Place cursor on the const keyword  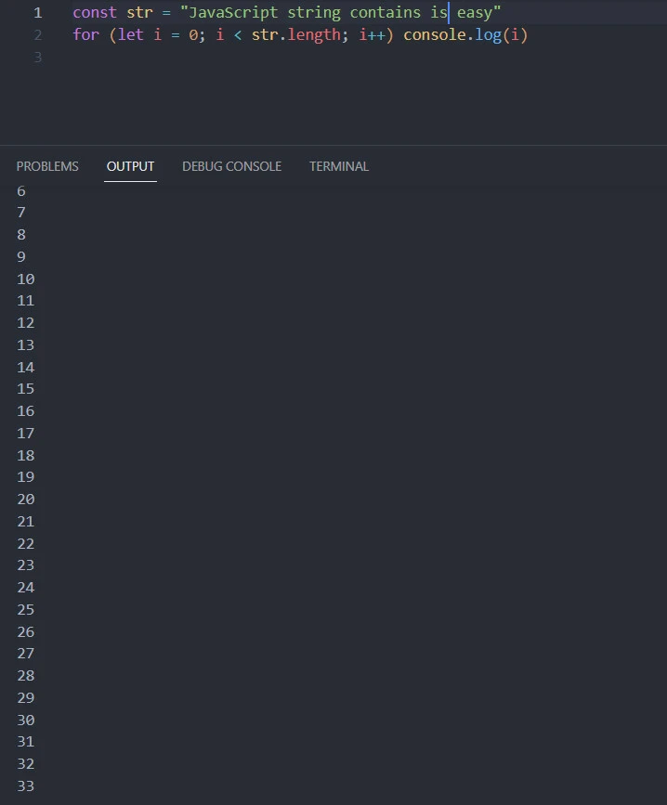tap(95, 13)
